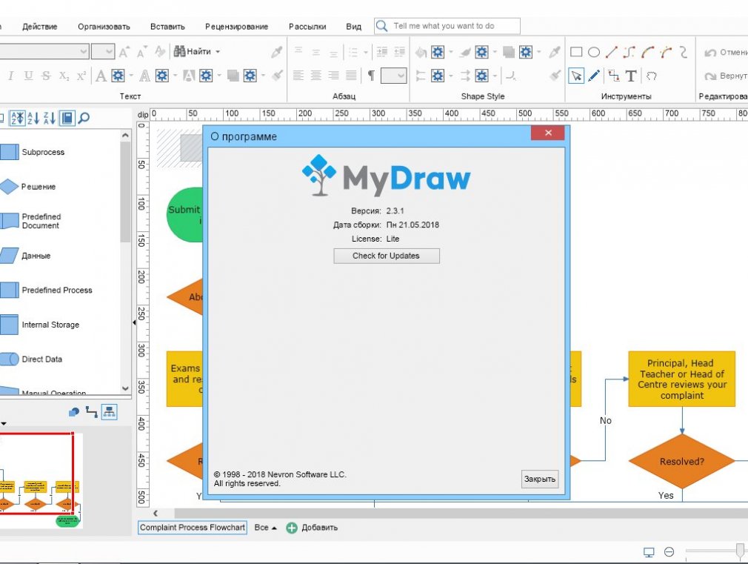Click the Tell me search field
The height and width of the screenshot is (564, 748).
pos(447,26)
